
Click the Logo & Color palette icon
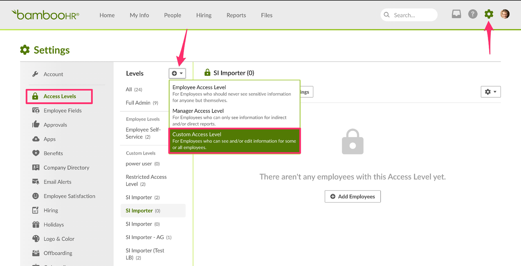[x=36, y=239]
